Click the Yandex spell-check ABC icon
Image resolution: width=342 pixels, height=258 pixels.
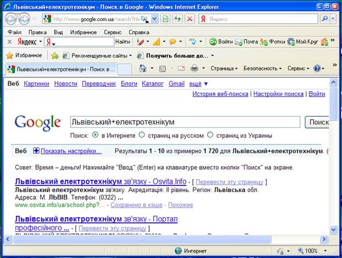coord(193,41)
